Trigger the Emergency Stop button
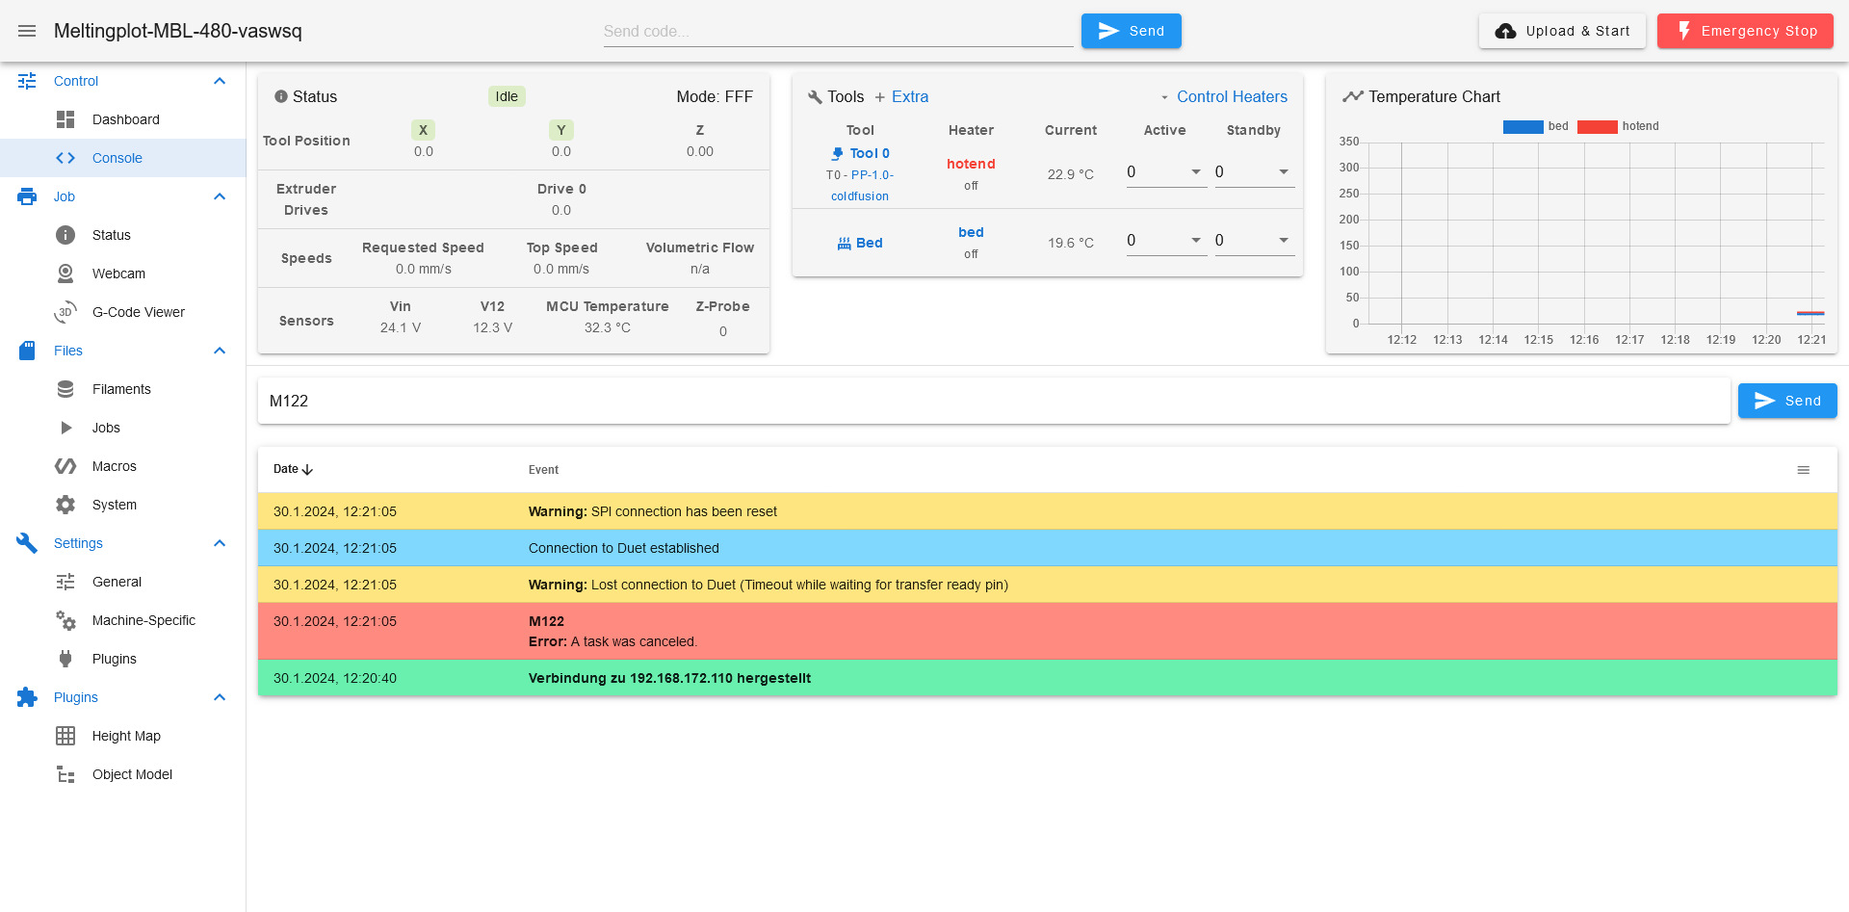 point(1745,31)
